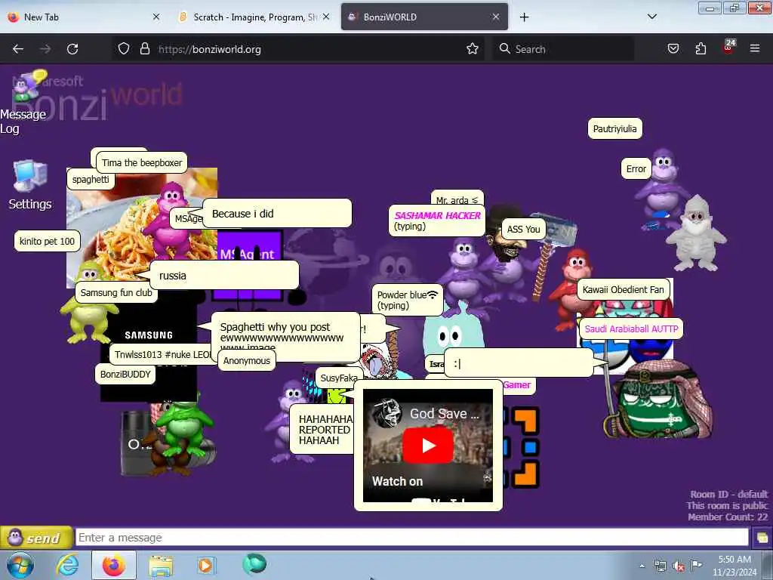Click the Samsung fun club name tag
This screenshot has height=580, width=773.
(116, 292)
